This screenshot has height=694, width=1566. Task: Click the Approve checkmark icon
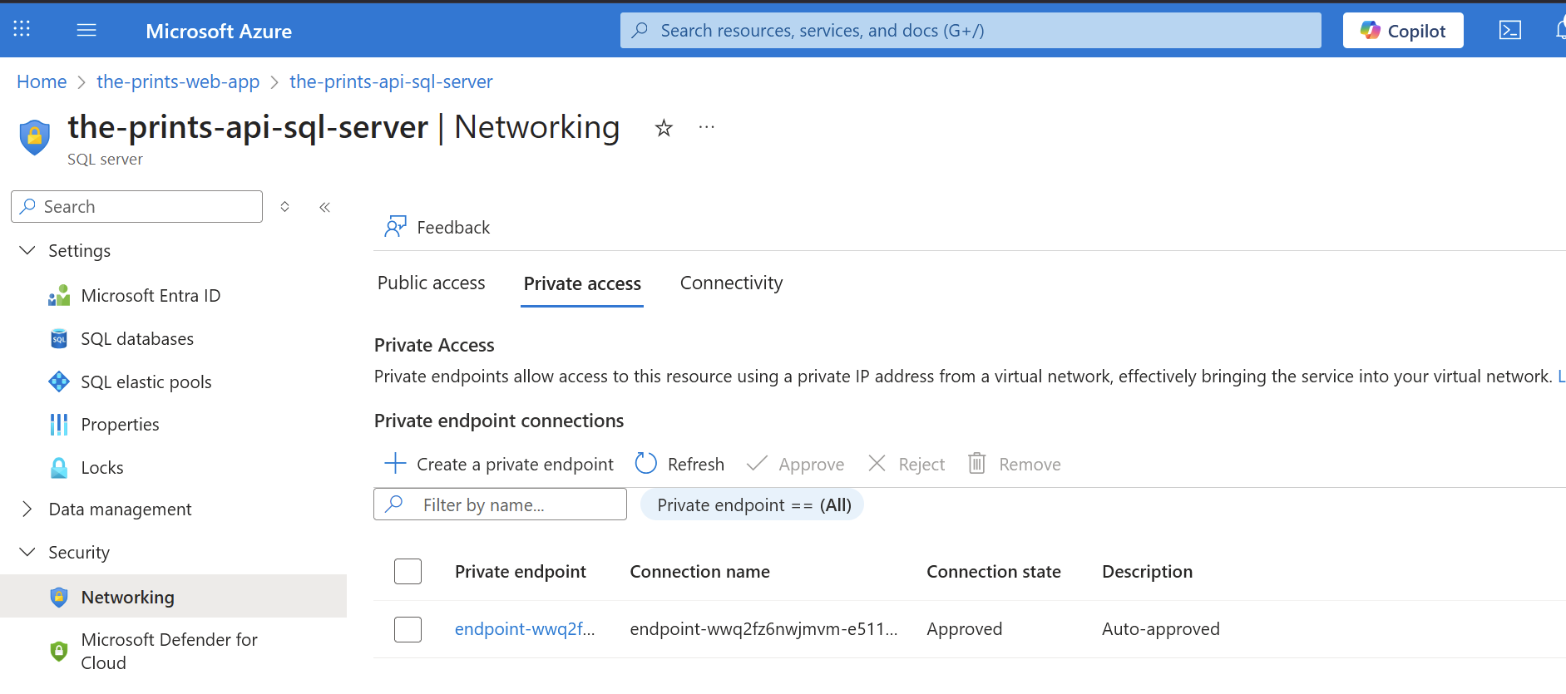coord(757,463)
